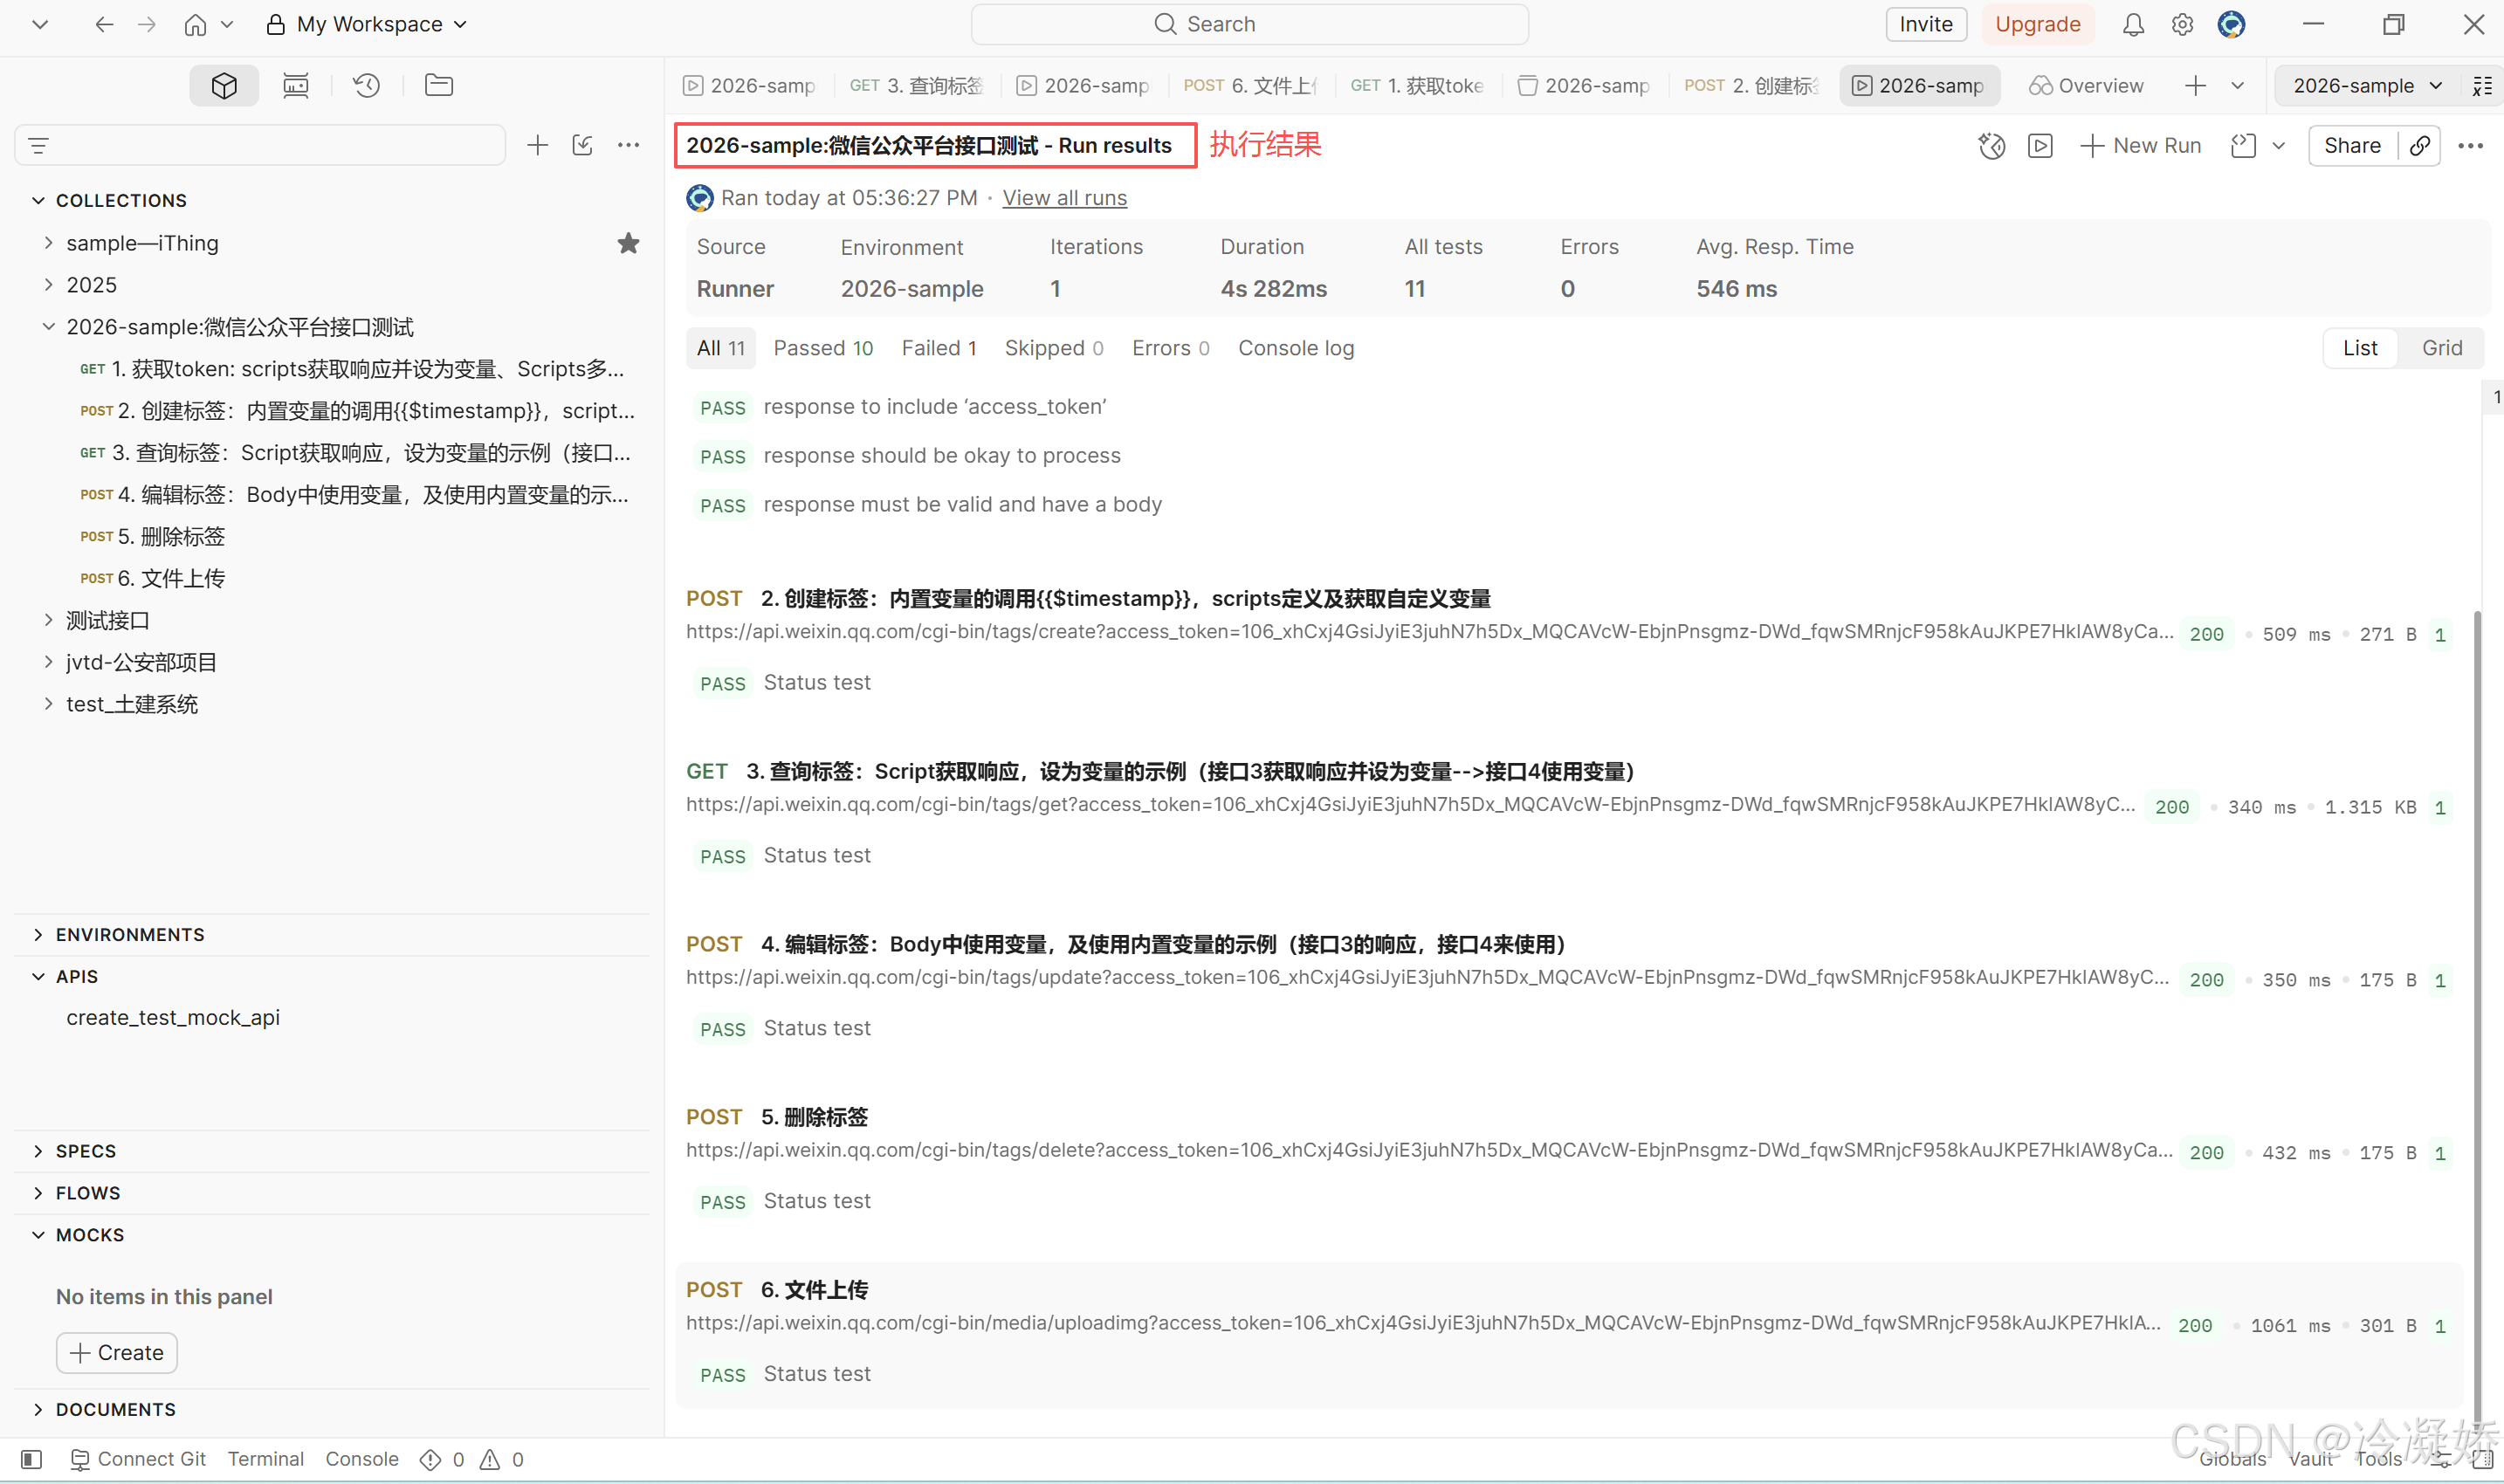Image resolution: width=2504 pixels, height=1484 pixels.
Task: Open the settings gear
Action: pos(2182,24)
